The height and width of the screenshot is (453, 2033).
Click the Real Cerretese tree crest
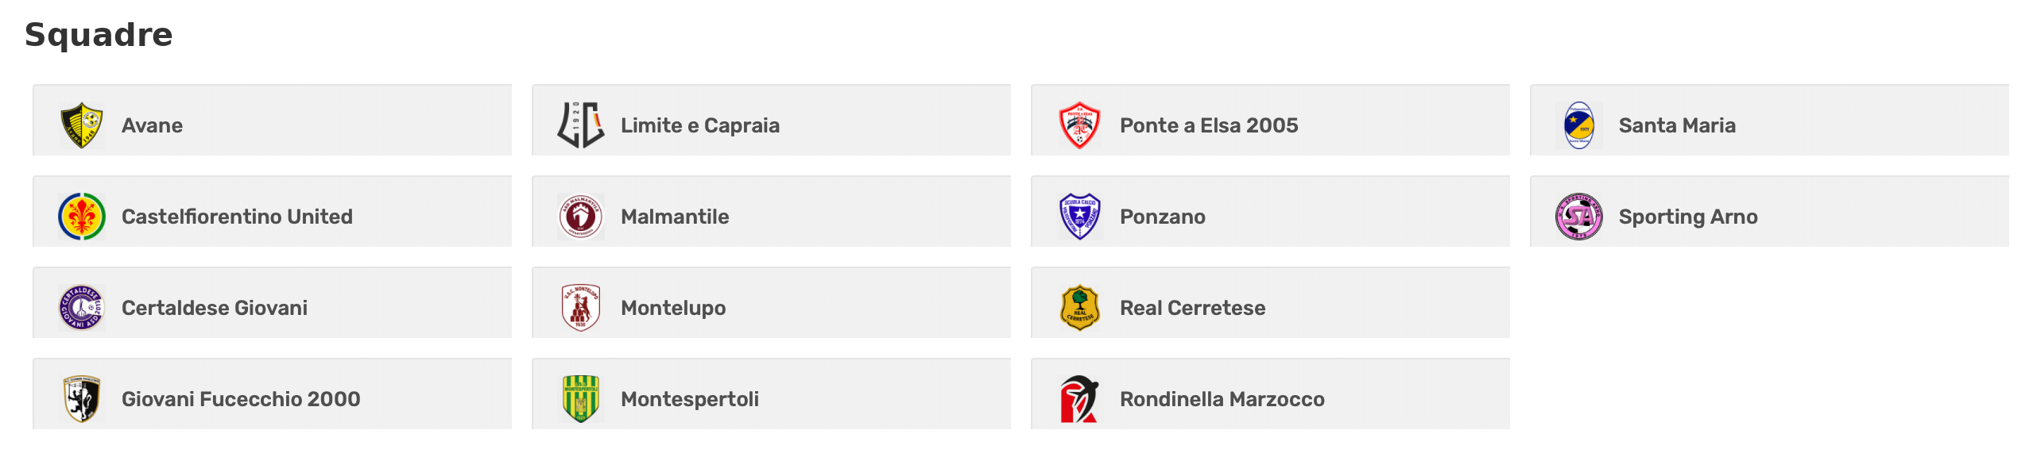pyautogui.click(x=1080, y=308)
